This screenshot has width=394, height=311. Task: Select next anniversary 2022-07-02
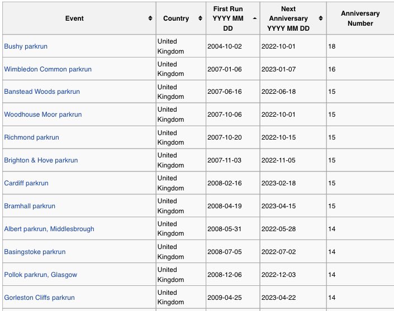point(278,252)
